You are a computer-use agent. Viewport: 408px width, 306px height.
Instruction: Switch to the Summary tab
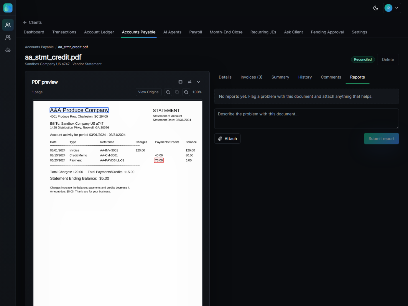click(x=280, y=77)
